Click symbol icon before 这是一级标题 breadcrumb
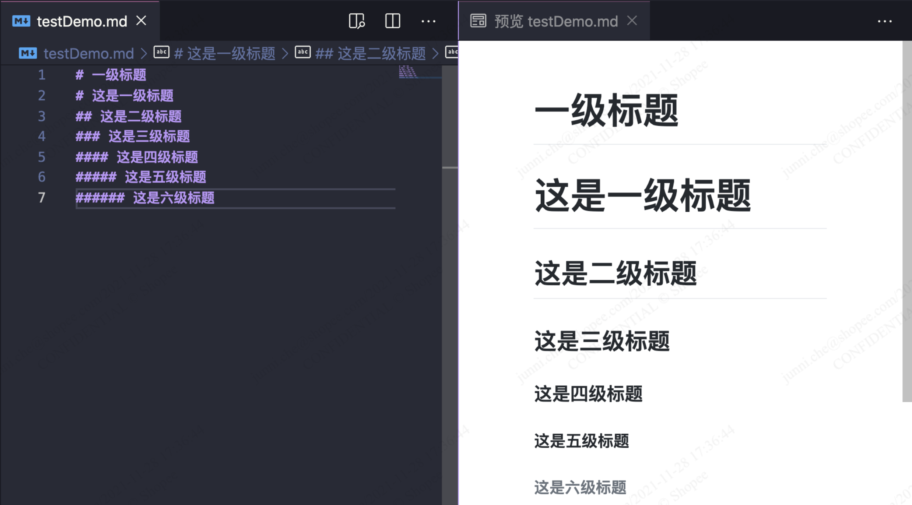Screen dimensions: 912x505 click(161, 52)
